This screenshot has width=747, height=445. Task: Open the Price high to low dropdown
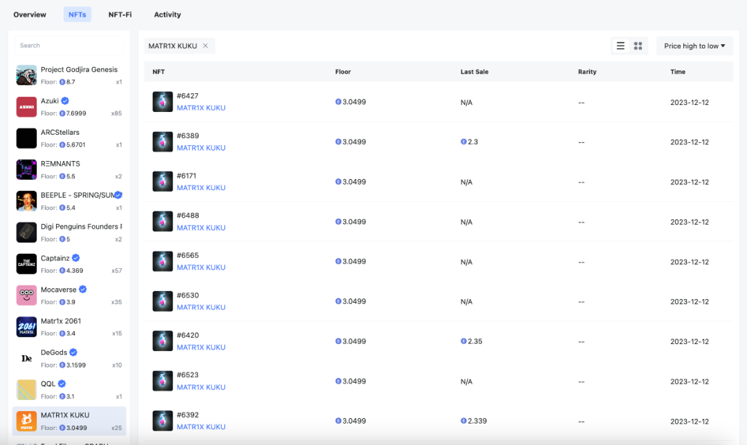click(694, 46)
